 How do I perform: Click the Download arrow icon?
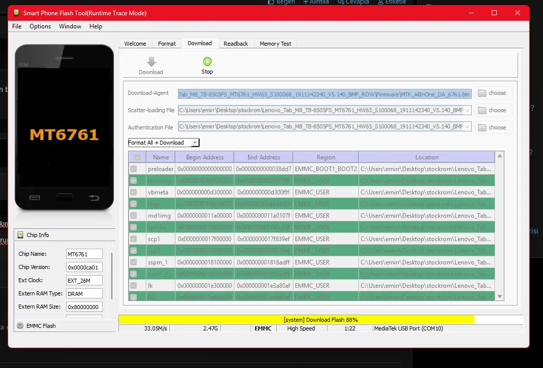point(152,62)
